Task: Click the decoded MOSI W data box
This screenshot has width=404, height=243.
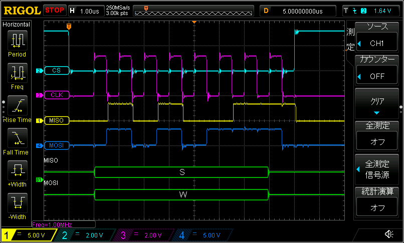Action: (x=181, y=194)
